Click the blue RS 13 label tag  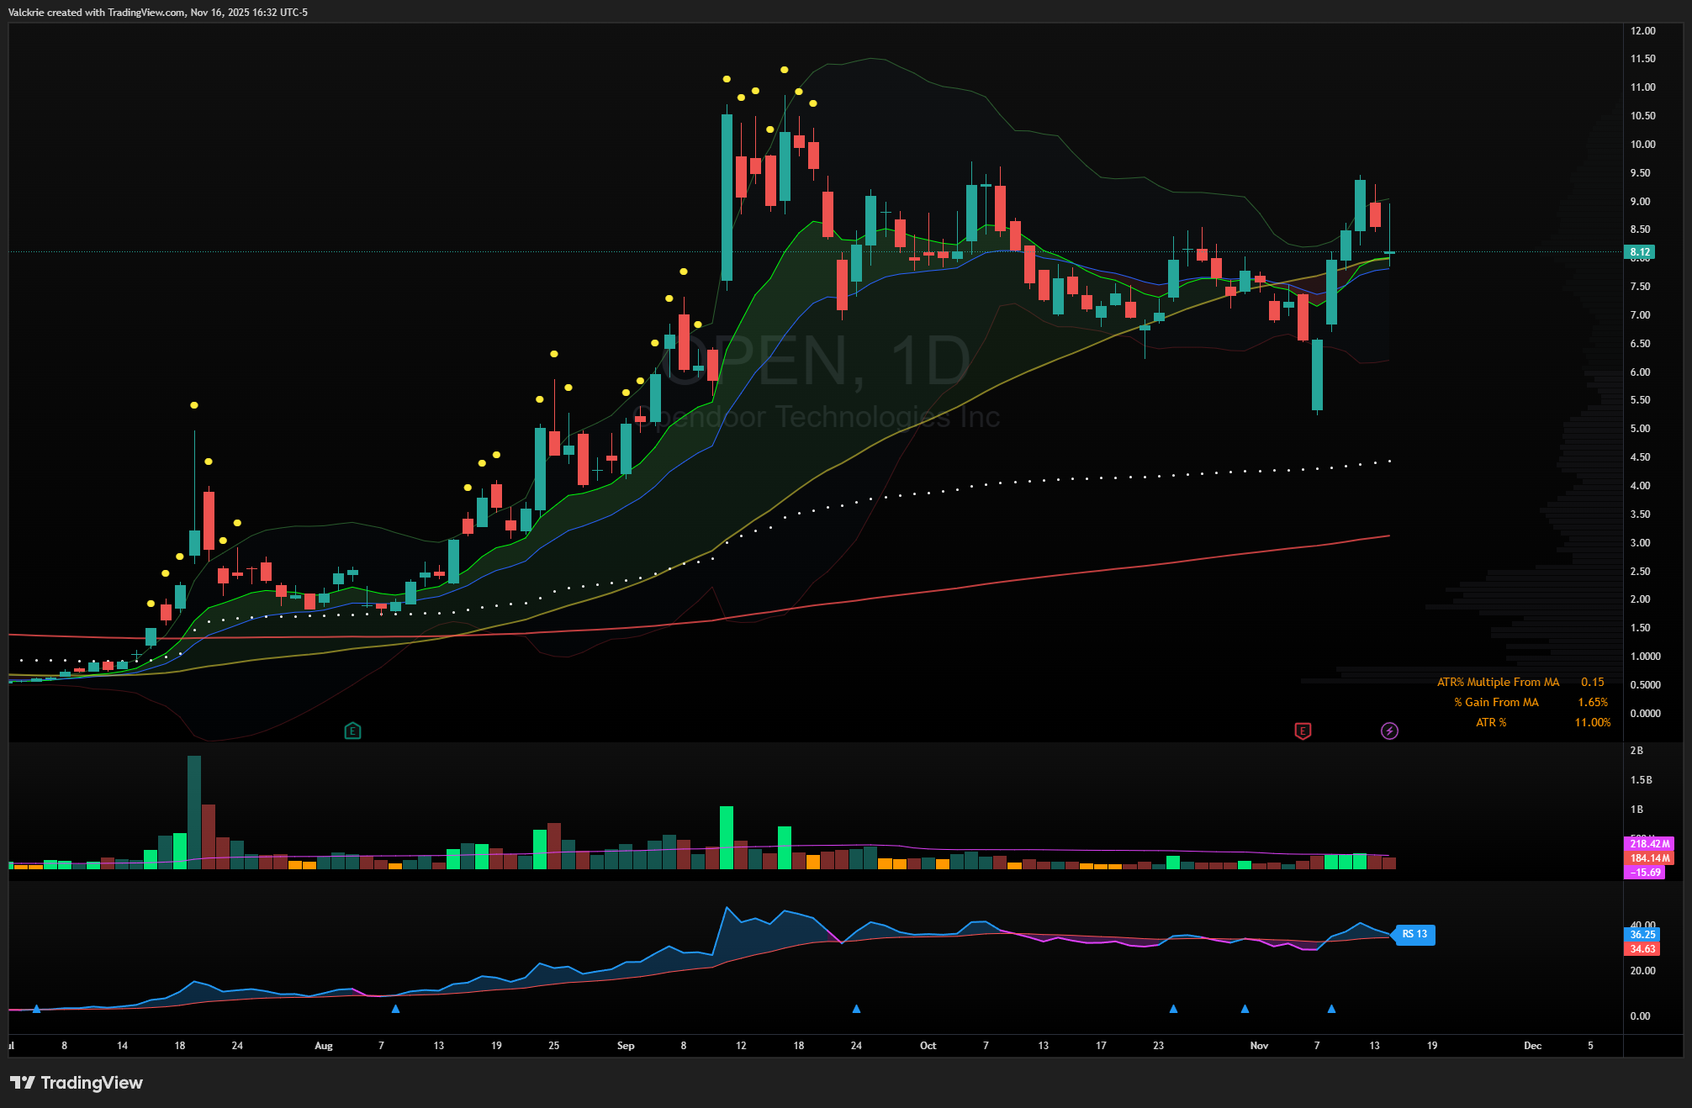click(x=1414, y=934)
